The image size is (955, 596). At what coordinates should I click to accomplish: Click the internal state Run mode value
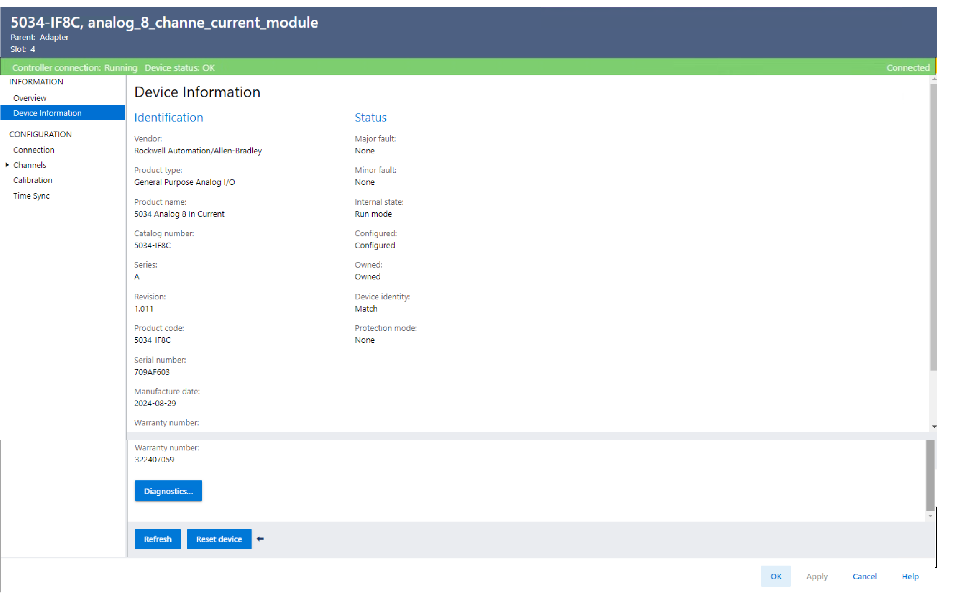point(373,214)
